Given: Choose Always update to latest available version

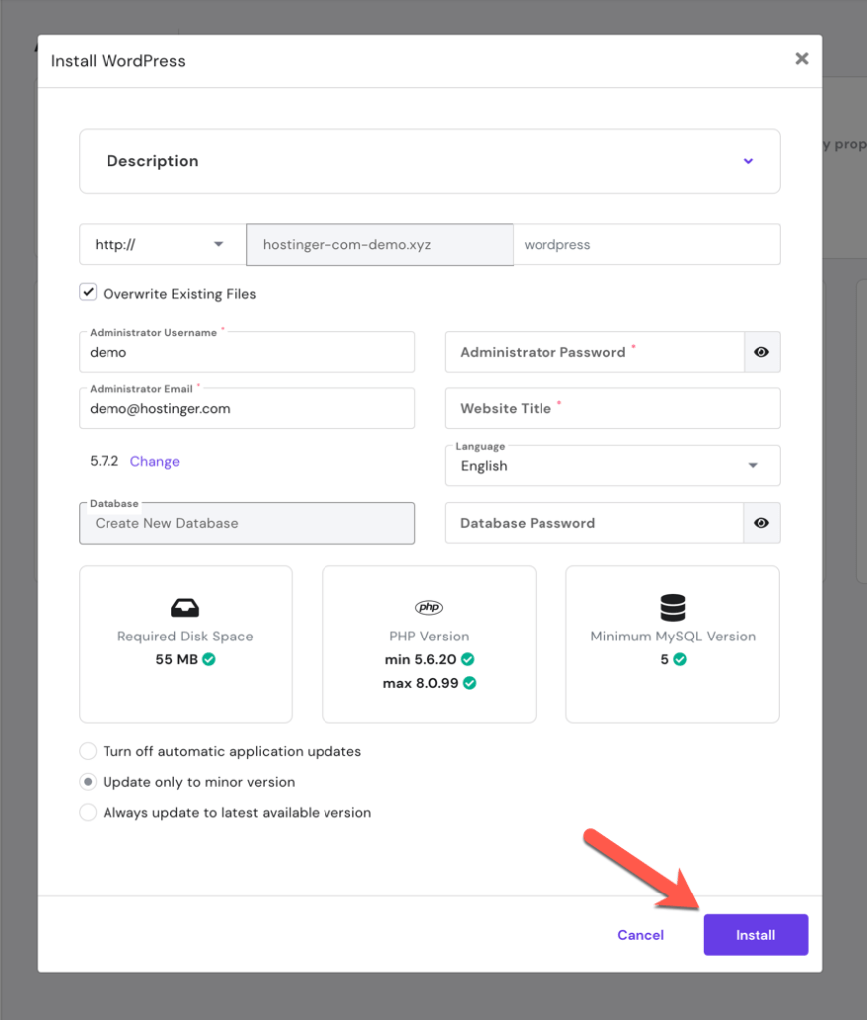Looking at the screenshot, I should coord(88,812).
